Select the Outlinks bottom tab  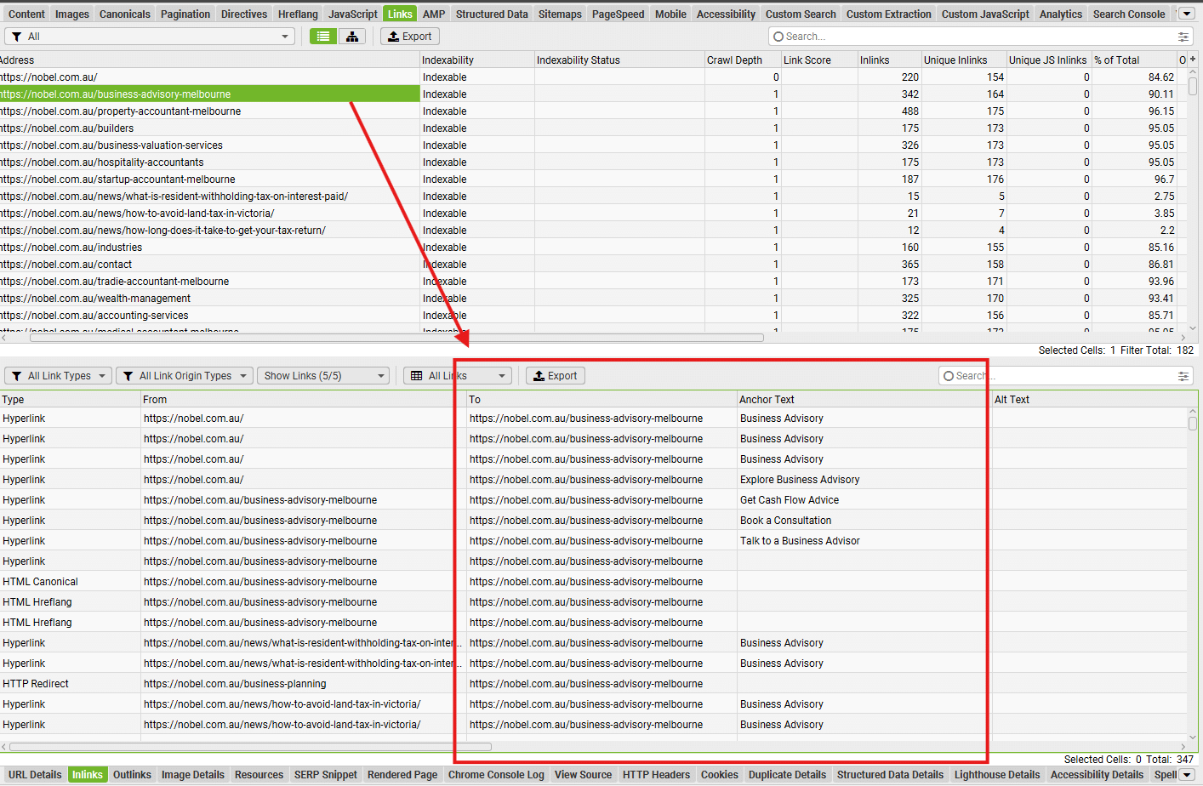point(132,775)
